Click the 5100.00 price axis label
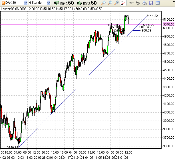The image size is (175, 159). point(169,19)
